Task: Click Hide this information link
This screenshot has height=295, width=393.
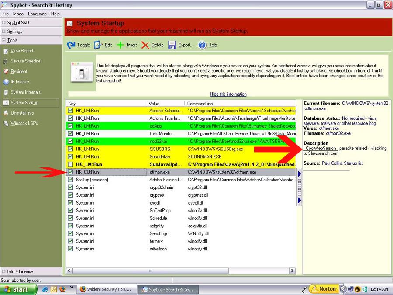Action: 228,94
